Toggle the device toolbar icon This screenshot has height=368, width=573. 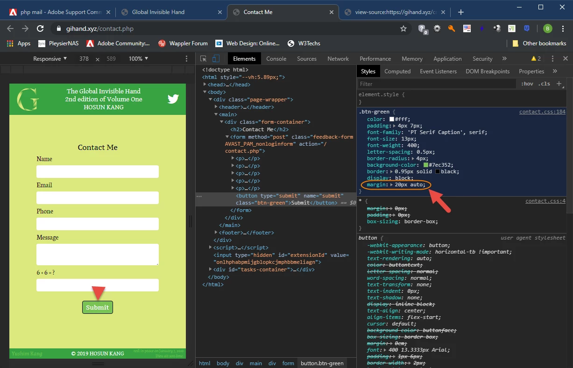pyautogui.click(x=216, y=59)
